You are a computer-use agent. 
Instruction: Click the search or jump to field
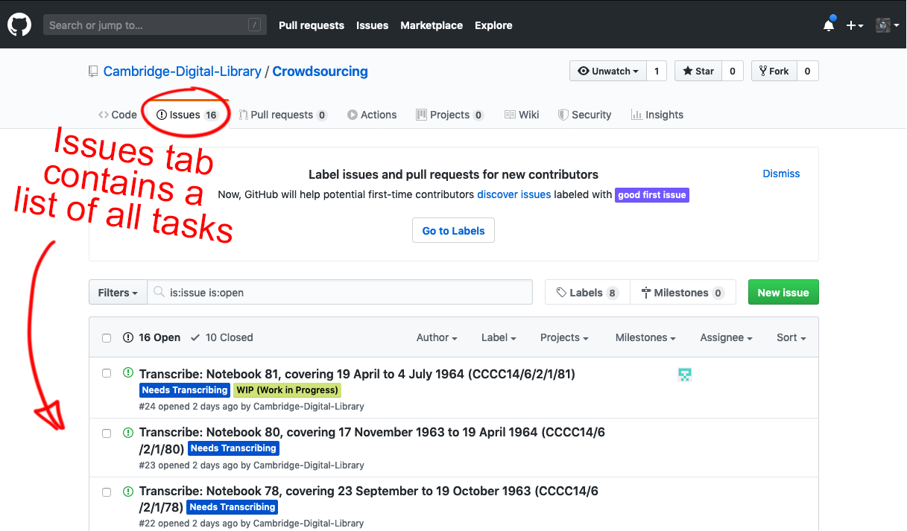(154, 25)
